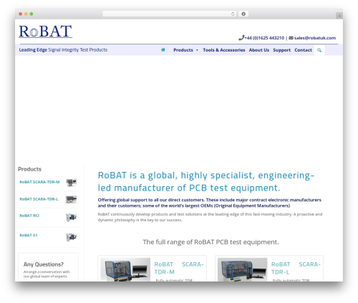Open RoBAT RCI sidebar link
The width and height of the screenshot is (358, 303).
29,216
